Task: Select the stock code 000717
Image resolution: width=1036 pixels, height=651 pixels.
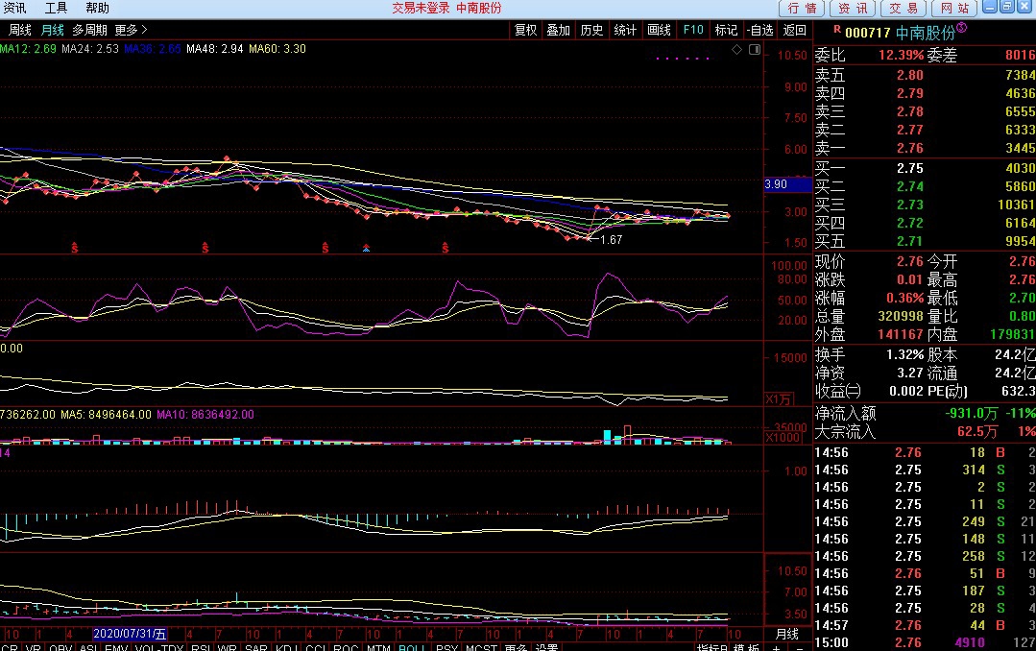Action: tap(868, 33)
